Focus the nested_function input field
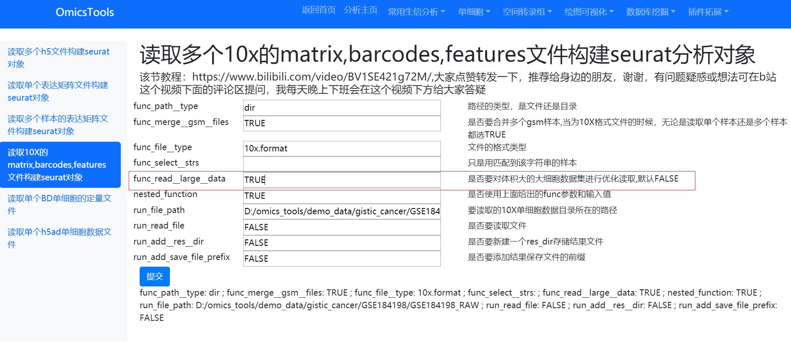 click(x=342, y=196)
